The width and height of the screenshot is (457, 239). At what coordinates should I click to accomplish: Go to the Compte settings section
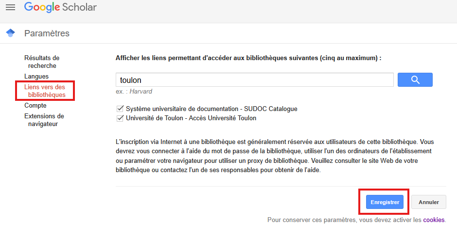coord(35,105)
